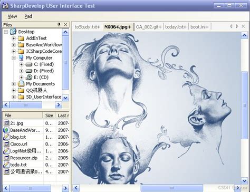Close the Files pad panel
Viewport: 250px width, 192px height.
click(x=65, y=25)
